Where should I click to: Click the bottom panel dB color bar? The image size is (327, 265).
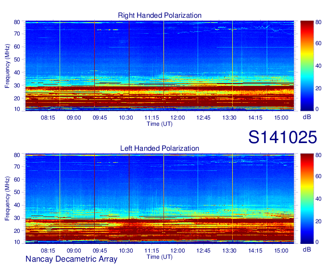click(307, 199)
